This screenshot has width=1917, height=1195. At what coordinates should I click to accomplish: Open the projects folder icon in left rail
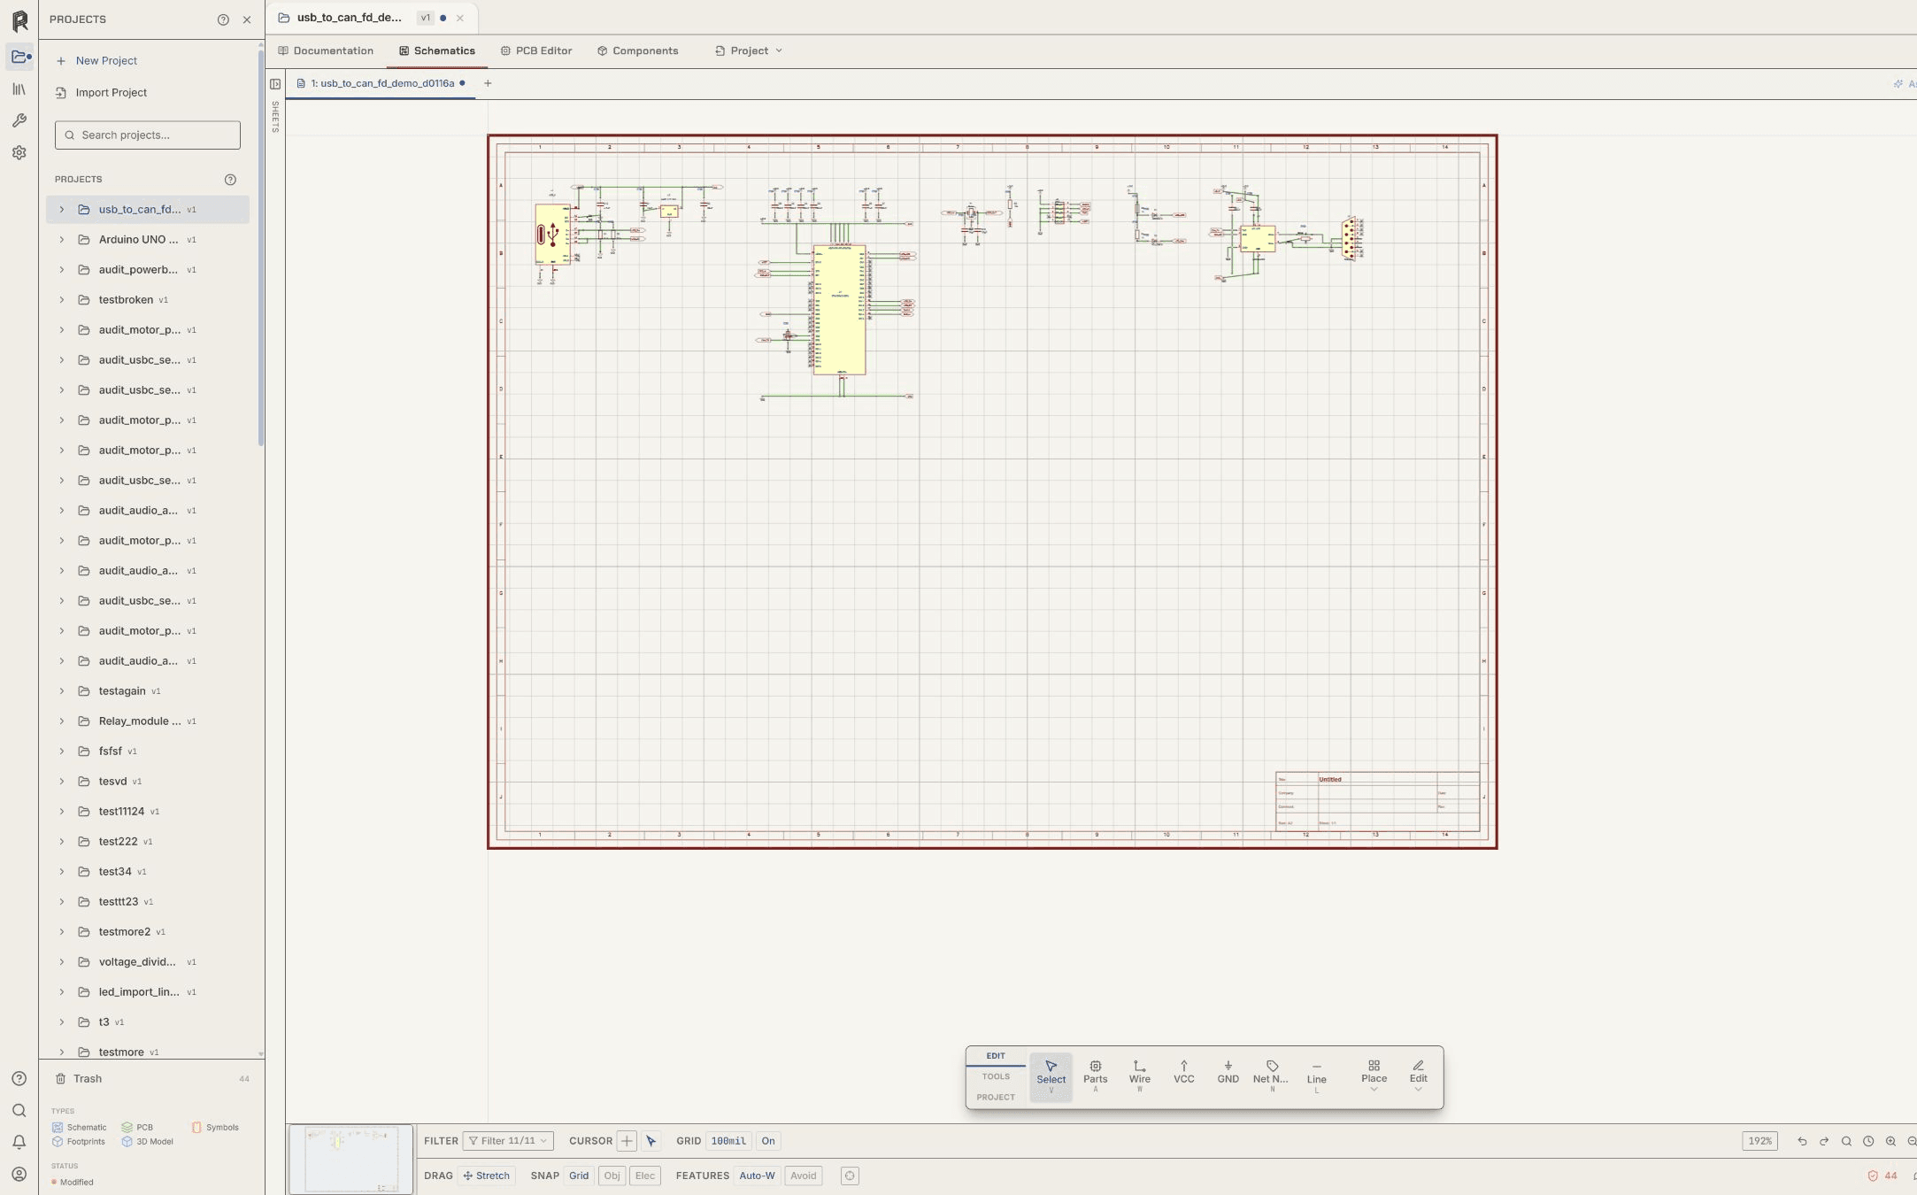[19, 57]
